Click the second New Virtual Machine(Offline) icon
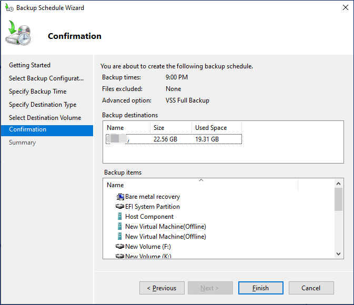This screenshot has width=354, height=305. (120, 237)
